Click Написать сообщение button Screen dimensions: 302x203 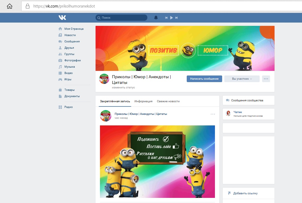pos(204,79)
